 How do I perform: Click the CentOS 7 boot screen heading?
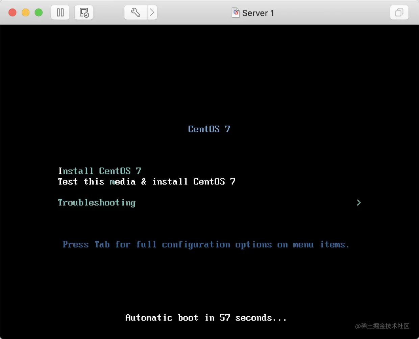click(209, 129)
